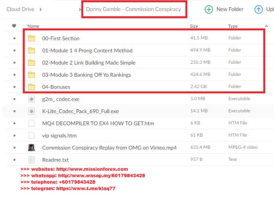The width and height of the screenshot is (274, 211).
Task: Select 02-Module 2 Link Building Made Simple
Action: (89, 63)
